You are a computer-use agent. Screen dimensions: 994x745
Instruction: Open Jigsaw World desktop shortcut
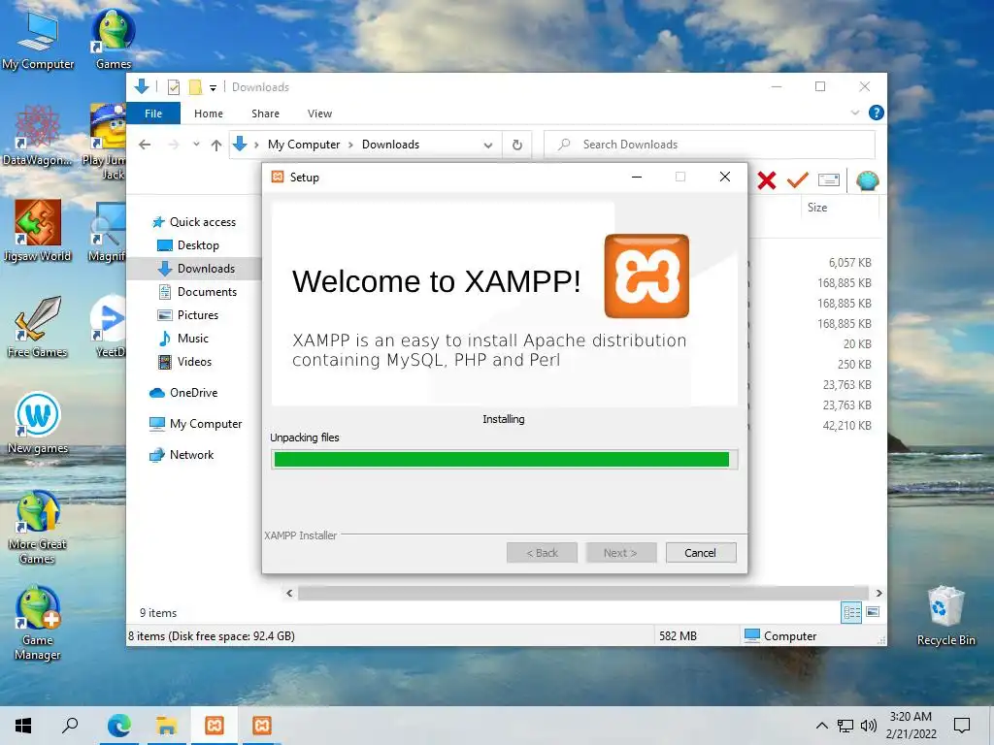pyautogui.click(x=38, y=231)
